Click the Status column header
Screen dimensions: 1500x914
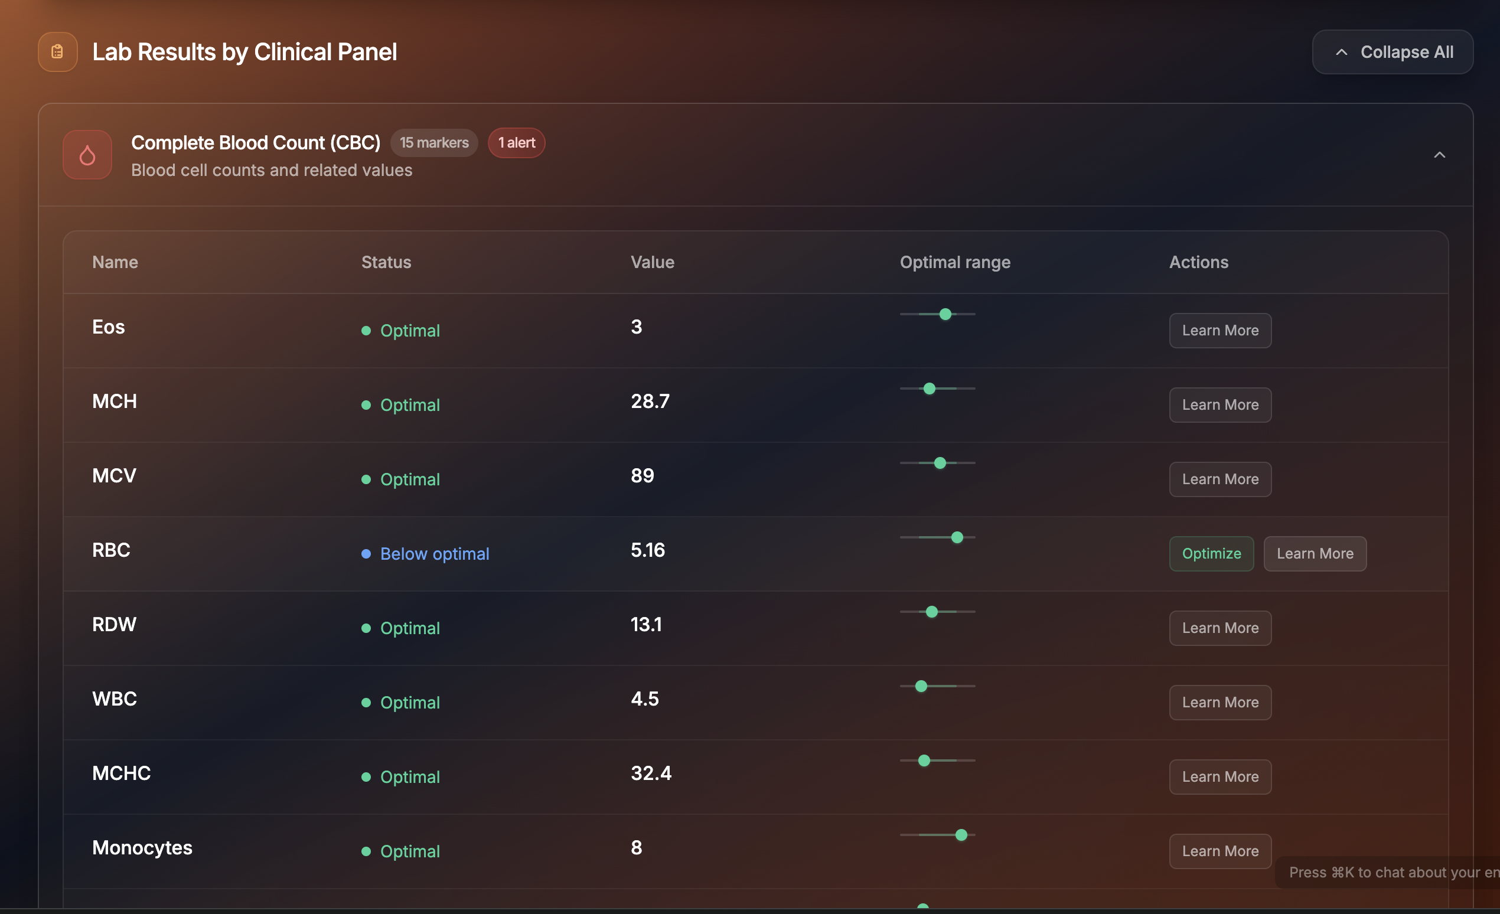386,262
